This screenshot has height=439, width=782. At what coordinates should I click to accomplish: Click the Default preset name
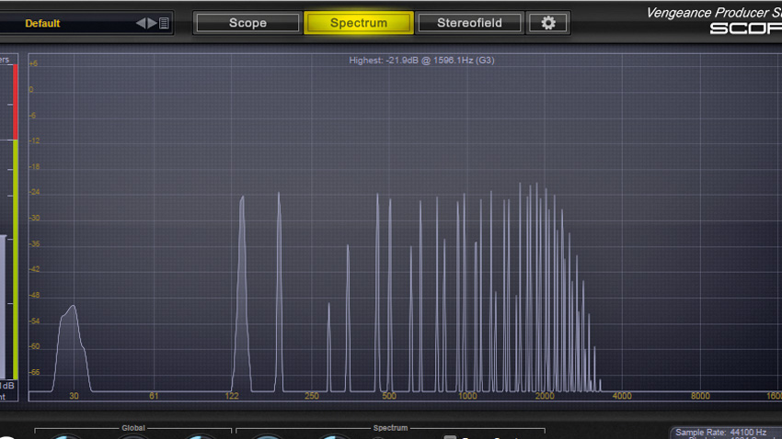tap(42, 23)
